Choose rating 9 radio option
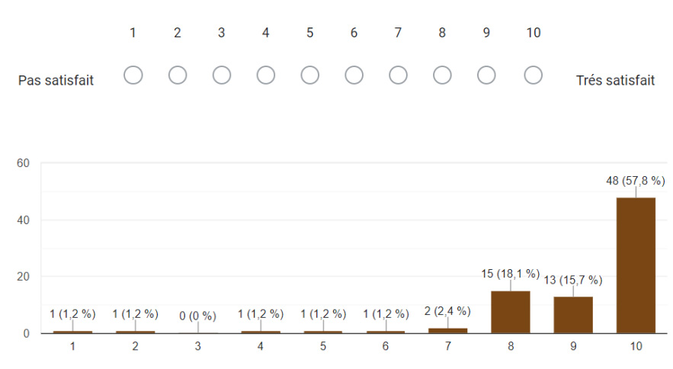Image resolution: width=673 pixels, height=369 pixels. tap(486, 75)
